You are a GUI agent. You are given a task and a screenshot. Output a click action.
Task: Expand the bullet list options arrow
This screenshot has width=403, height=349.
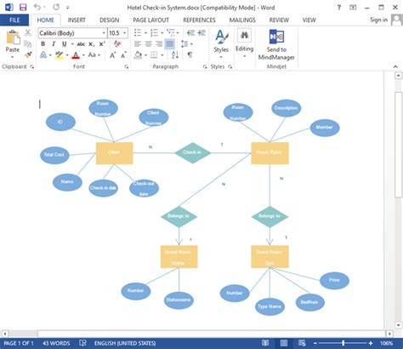pos(145,33)
